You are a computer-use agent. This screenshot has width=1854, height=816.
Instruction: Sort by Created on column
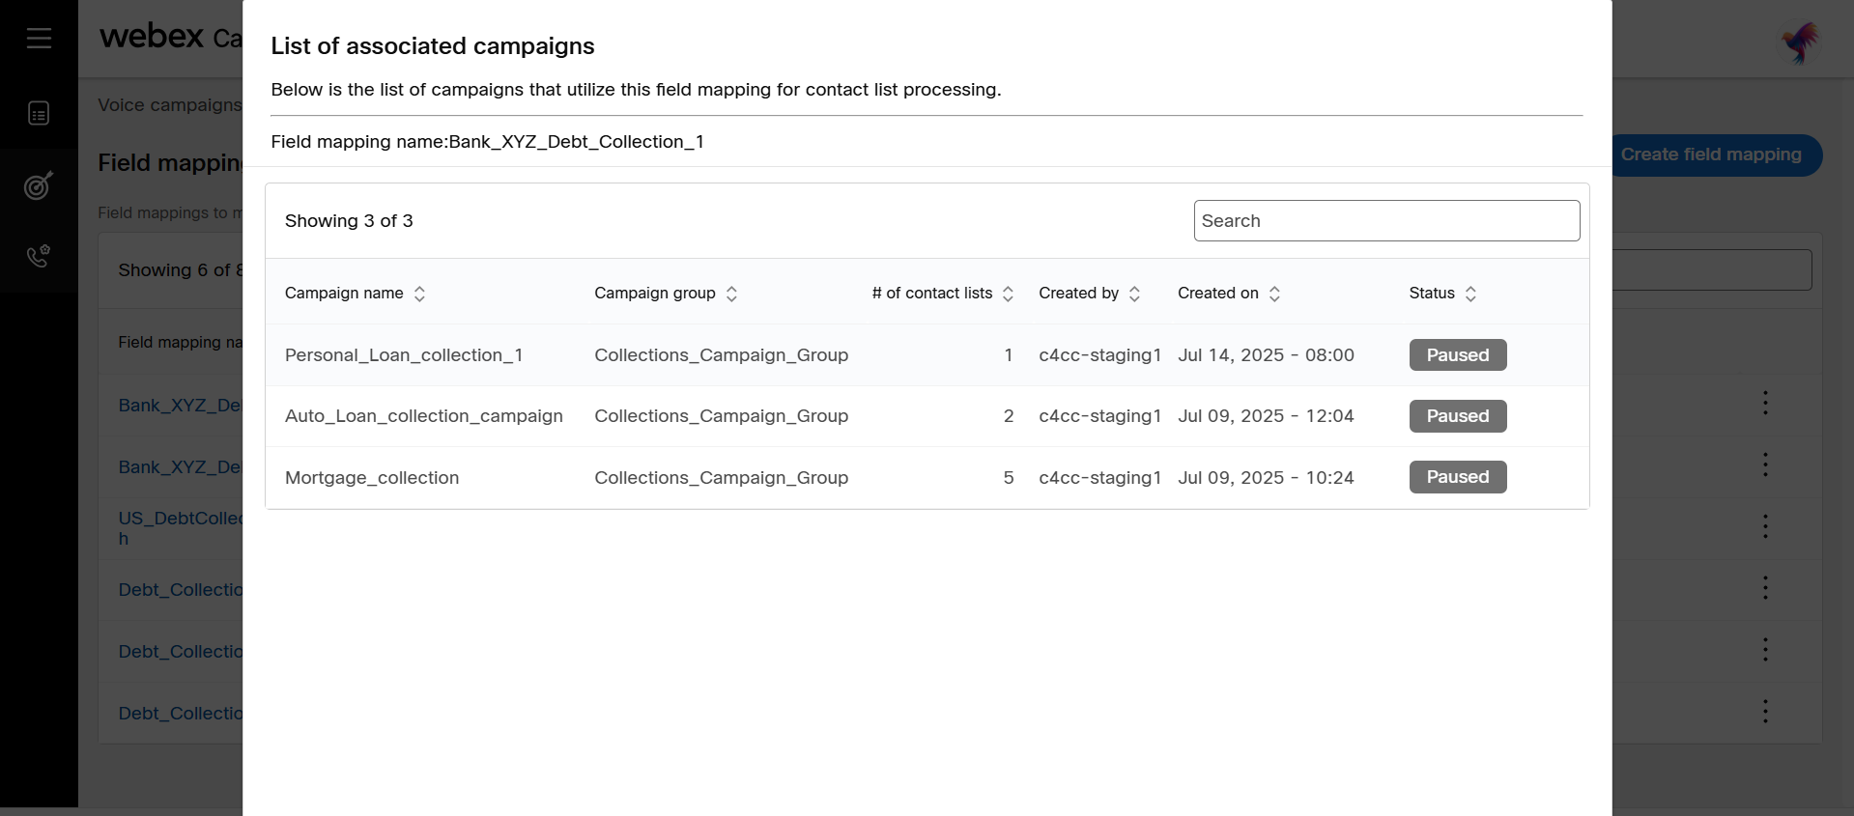tap(1274, 294)
